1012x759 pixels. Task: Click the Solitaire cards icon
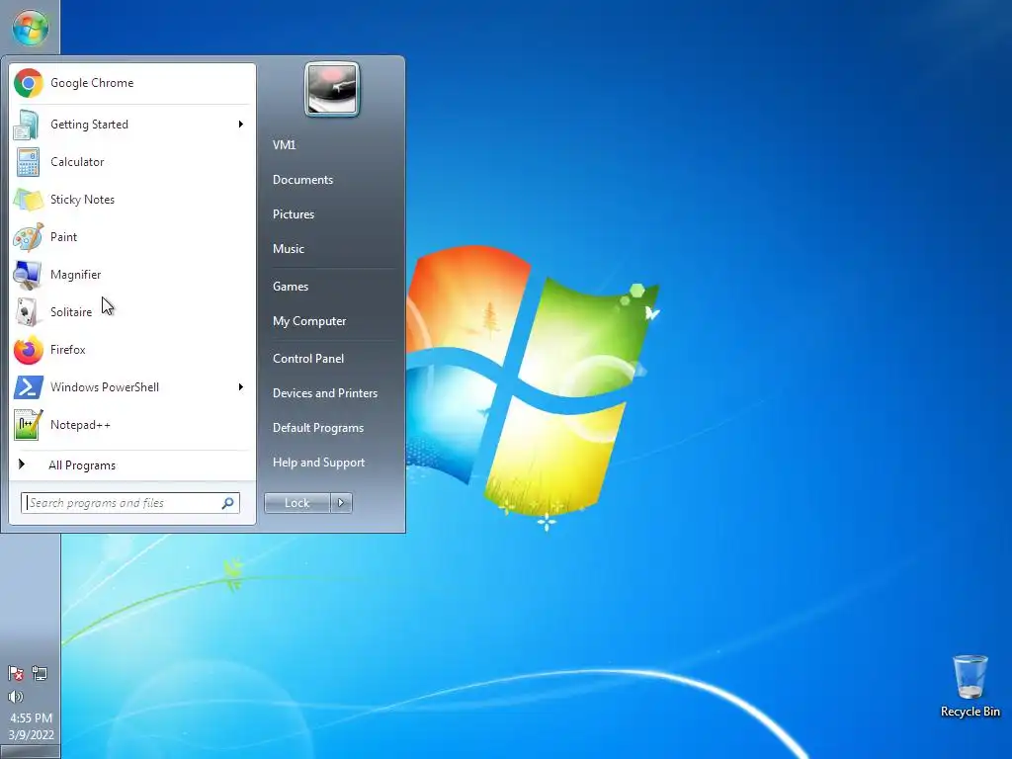tap(27, 312)
